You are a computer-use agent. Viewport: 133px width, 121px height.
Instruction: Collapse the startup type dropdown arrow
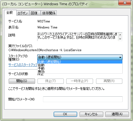click(x=120, y=57)
